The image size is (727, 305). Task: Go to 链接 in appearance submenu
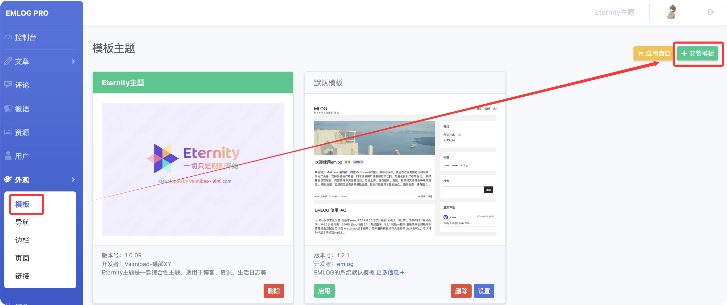pos(22,276)
